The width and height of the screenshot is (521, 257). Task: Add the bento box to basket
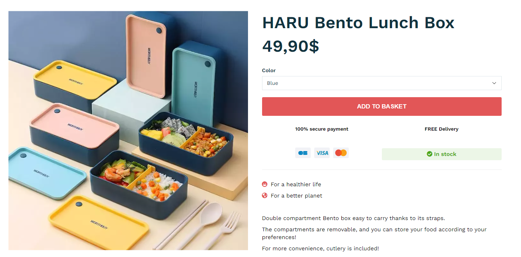tap(382, 106)
